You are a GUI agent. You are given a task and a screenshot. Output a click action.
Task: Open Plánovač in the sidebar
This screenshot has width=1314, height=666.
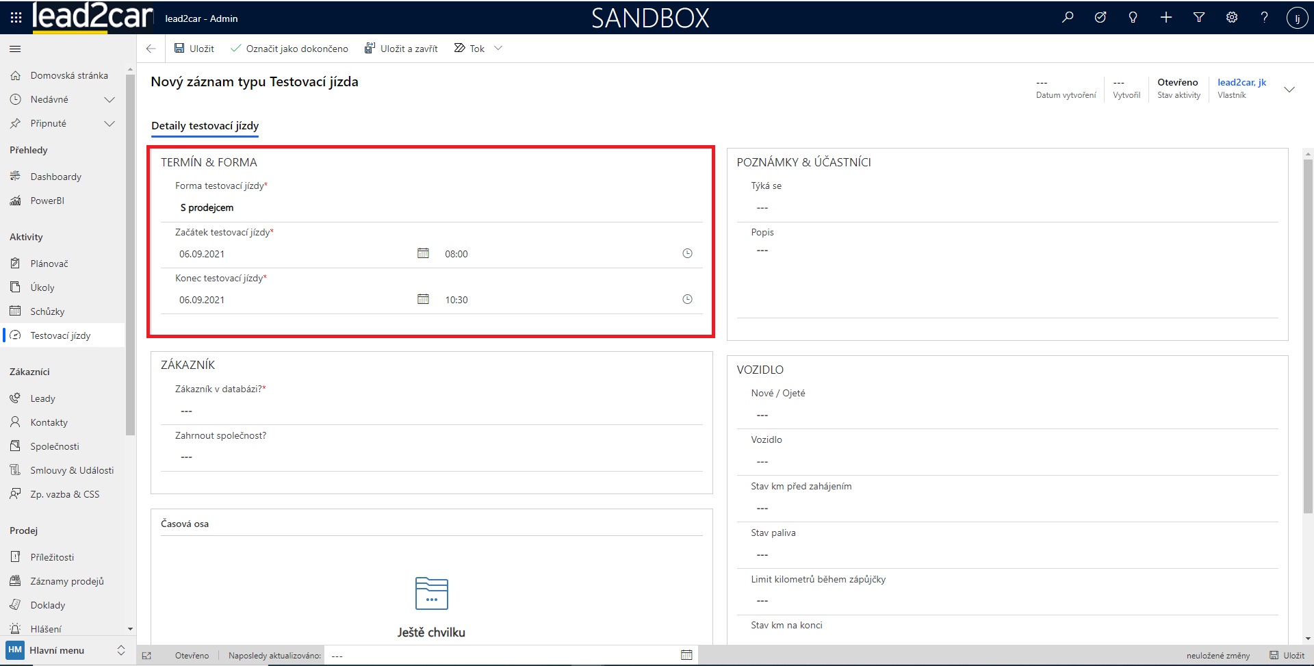pos(49,264)
